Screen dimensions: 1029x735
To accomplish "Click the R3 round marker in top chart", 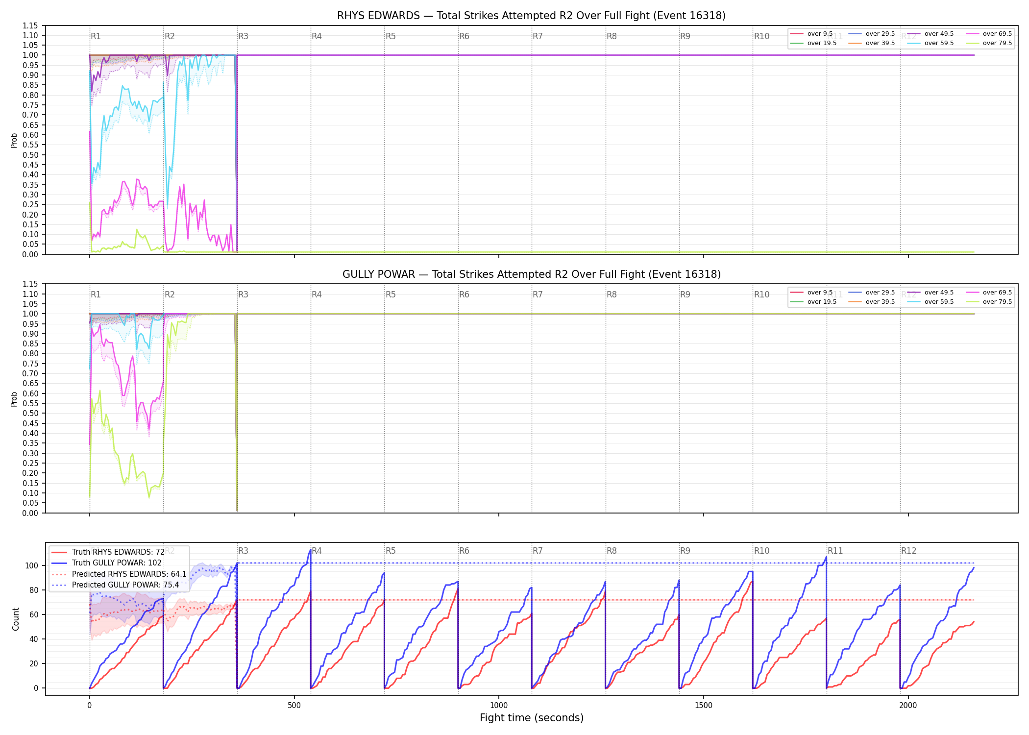I will point(243,36).
